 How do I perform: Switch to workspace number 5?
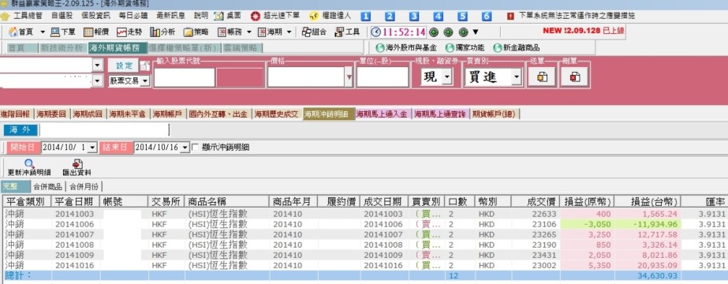(x=462, y=17)
